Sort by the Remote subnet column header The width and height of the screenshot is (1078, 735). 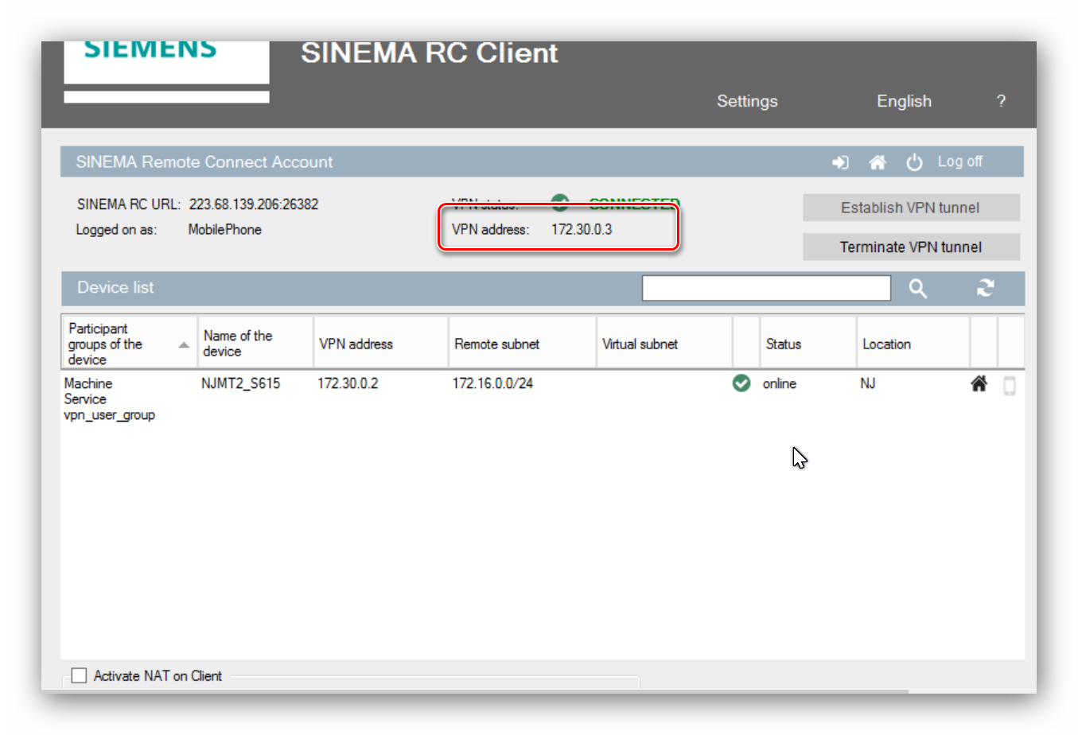(522, 344)
